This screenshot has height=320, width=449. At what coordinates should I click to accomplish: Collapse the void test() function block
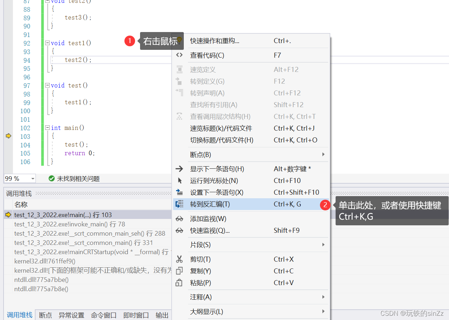tap(48, 85)
